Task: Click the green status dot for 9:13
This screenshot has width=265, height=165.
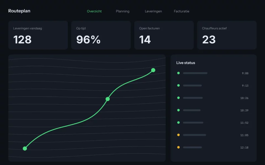Action: [178, 85]
